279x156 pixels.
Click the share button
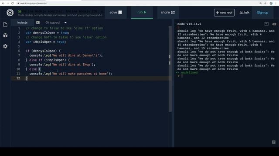coord(168,13)
